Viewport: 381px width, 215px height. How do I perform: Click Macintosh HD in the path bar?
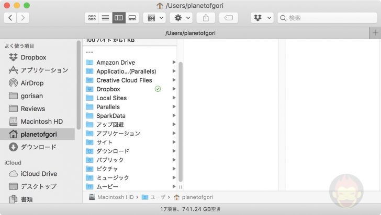tap(111, 197)
